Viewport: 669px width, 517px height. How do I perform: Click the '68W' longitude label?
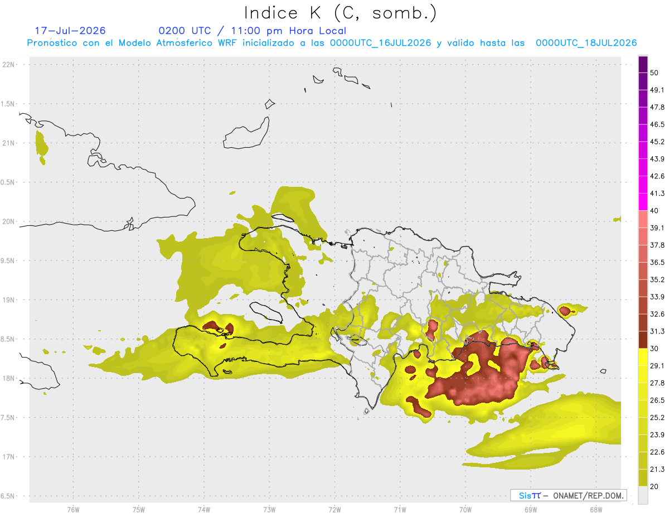595,509
